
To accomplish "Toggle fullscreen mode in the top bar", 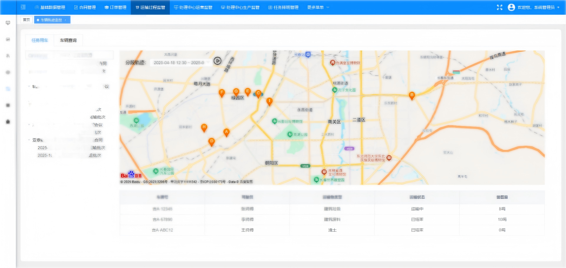I will [x=499, y=7].
